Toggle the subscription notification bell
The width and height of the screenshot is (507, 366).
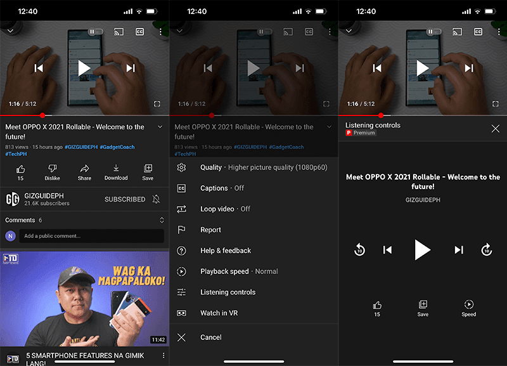(x=157, y=199)
